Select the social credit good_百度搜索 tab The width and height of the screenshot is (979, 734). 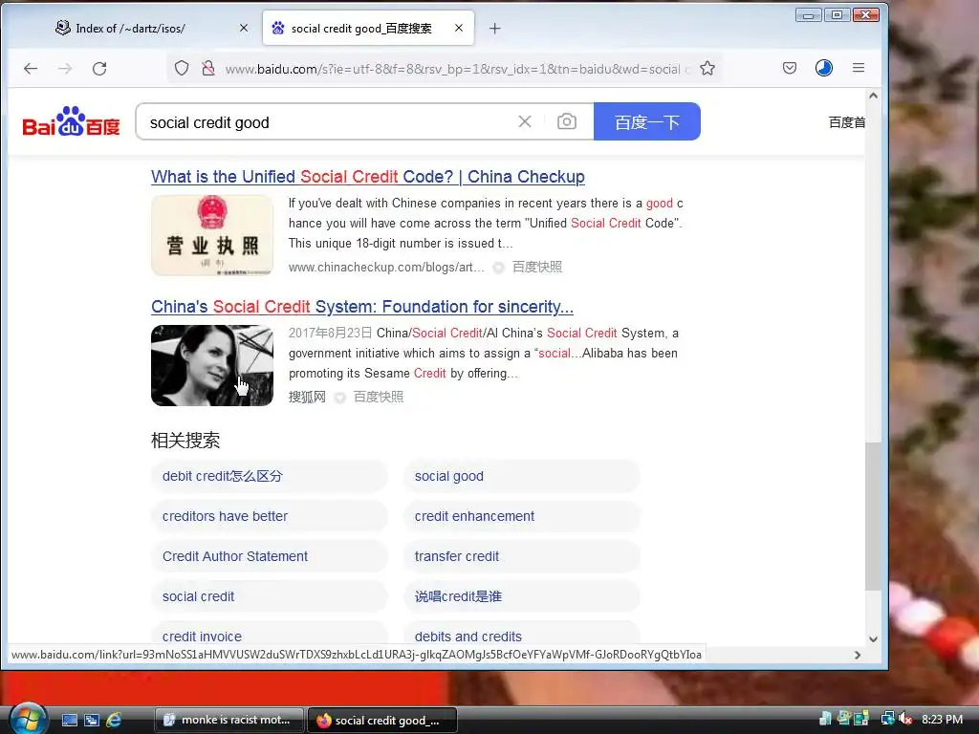click(x=360, y=28)
